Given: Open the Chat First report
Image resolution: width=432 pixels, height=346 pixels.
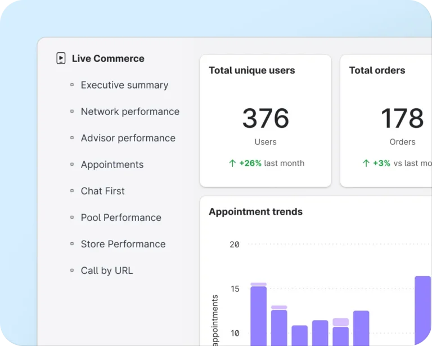Looking at the screenshot, I should pyautogui.click(x=102, y=191).
